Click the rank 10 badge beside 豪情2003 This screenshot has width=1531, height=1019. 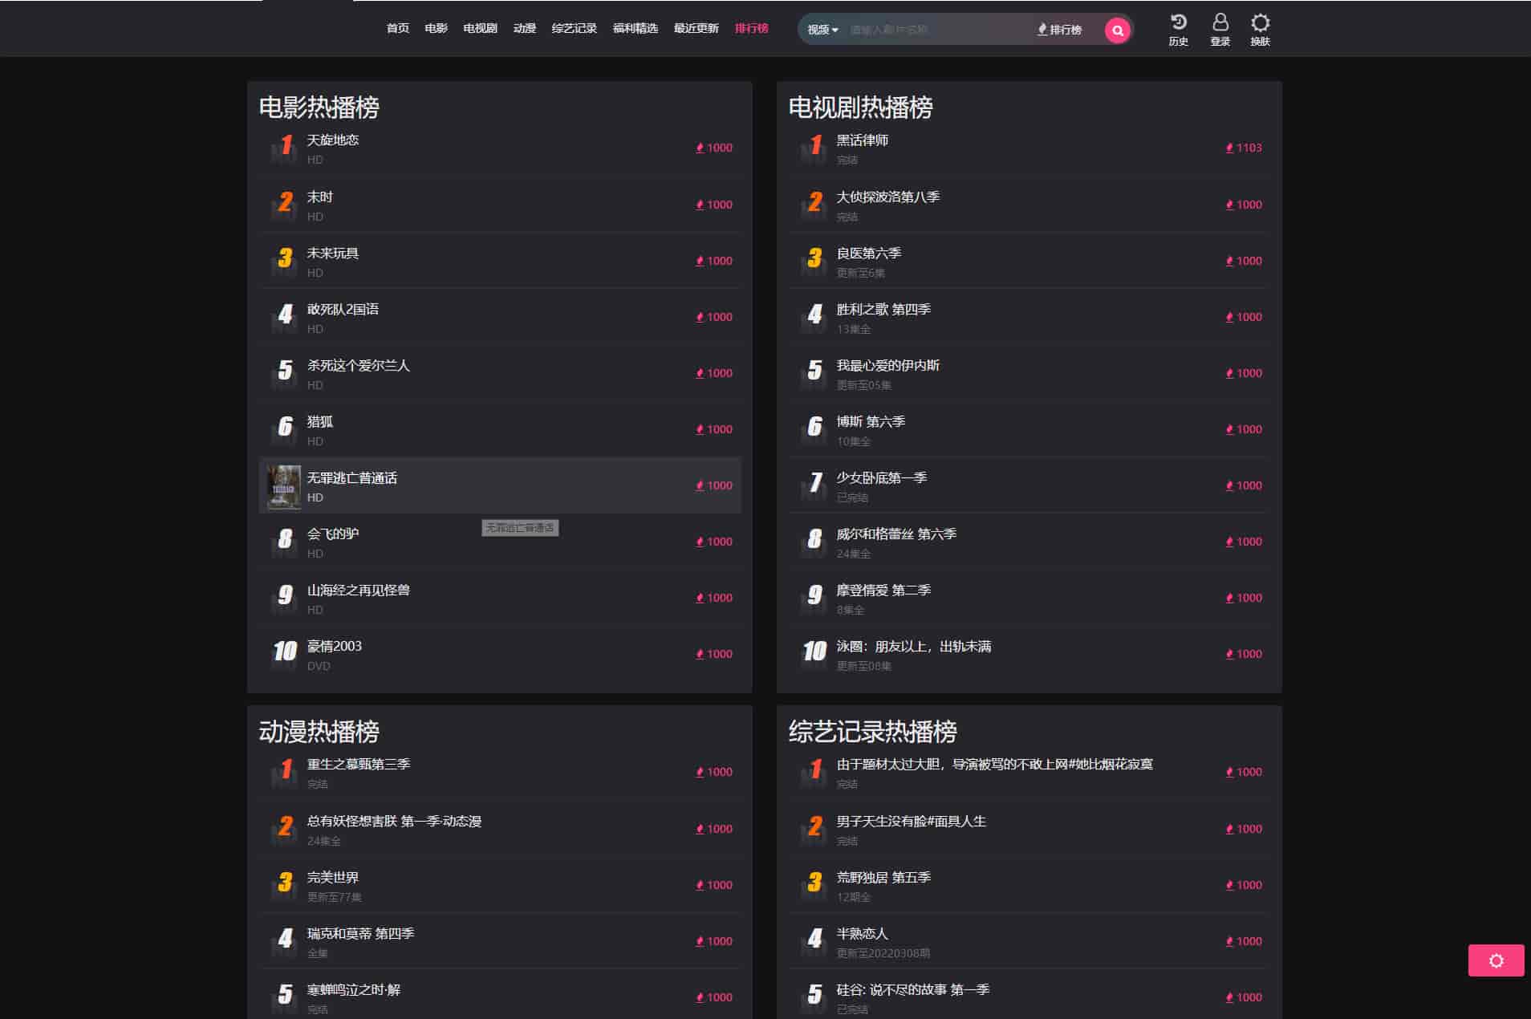285,653
